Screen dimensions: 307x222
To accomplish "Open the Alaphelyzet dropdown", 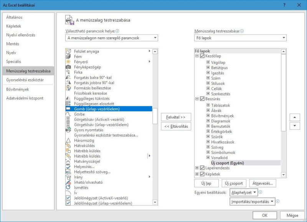I will point(244,192).
